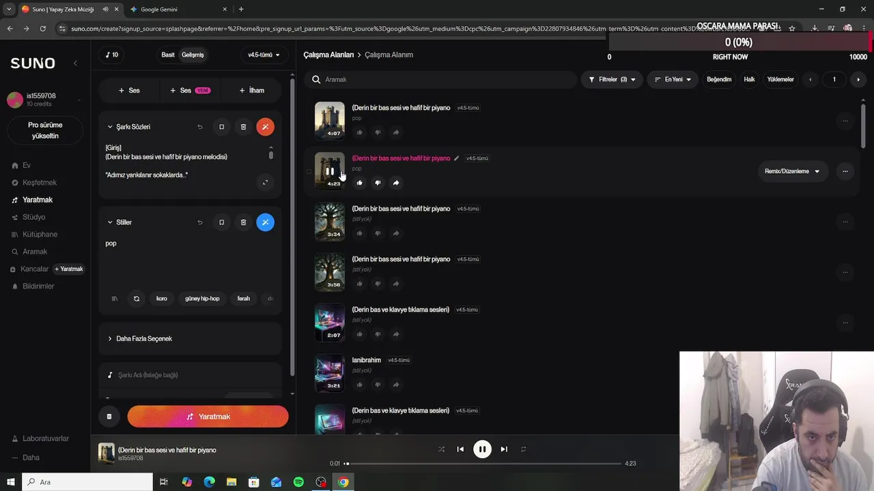This screenshot has width=874, height=491.
Task: Click the lyrics box scrollbar
Action: tap(271, 154)
